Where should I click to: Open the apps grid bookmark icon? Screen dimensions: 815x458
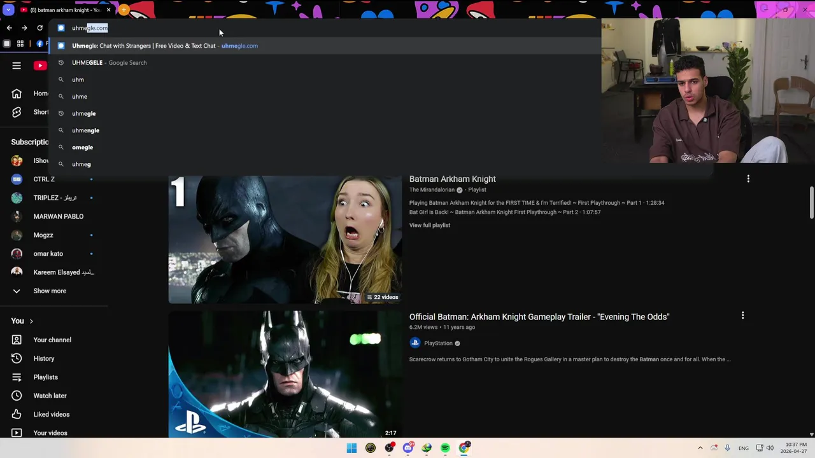[x=20, y=44]
